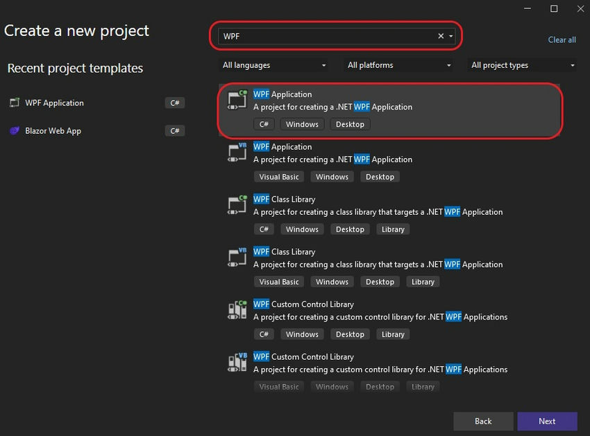Expand the search history arrow beside the search box
Image resolution: width=590 pixels, height=436 pixels.
point(452,35)
